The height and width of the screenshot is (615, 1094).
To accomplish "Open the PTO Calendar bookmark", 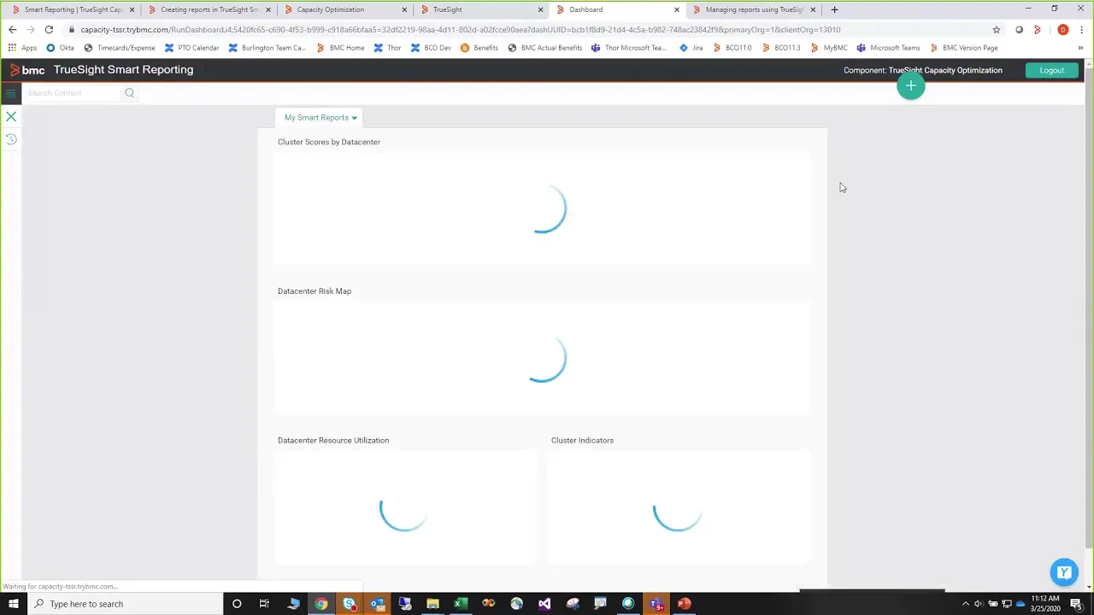I will point(192,48).
